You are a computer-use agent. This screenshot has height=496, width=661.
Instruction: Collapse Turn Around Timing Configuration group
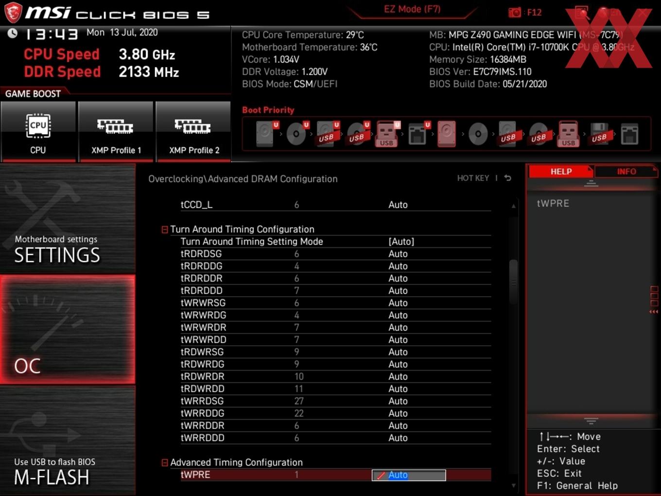165,230
